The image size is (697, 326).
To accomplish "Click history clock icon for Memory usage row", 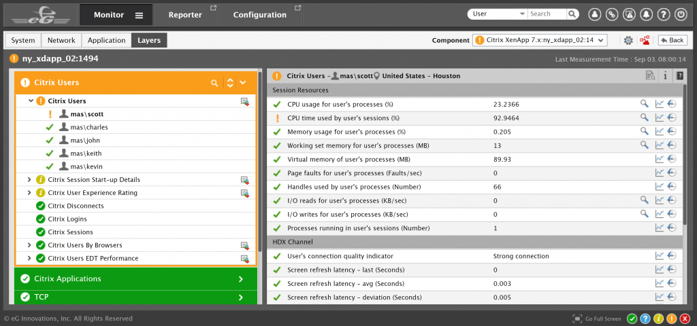I will tap(672, 132).
